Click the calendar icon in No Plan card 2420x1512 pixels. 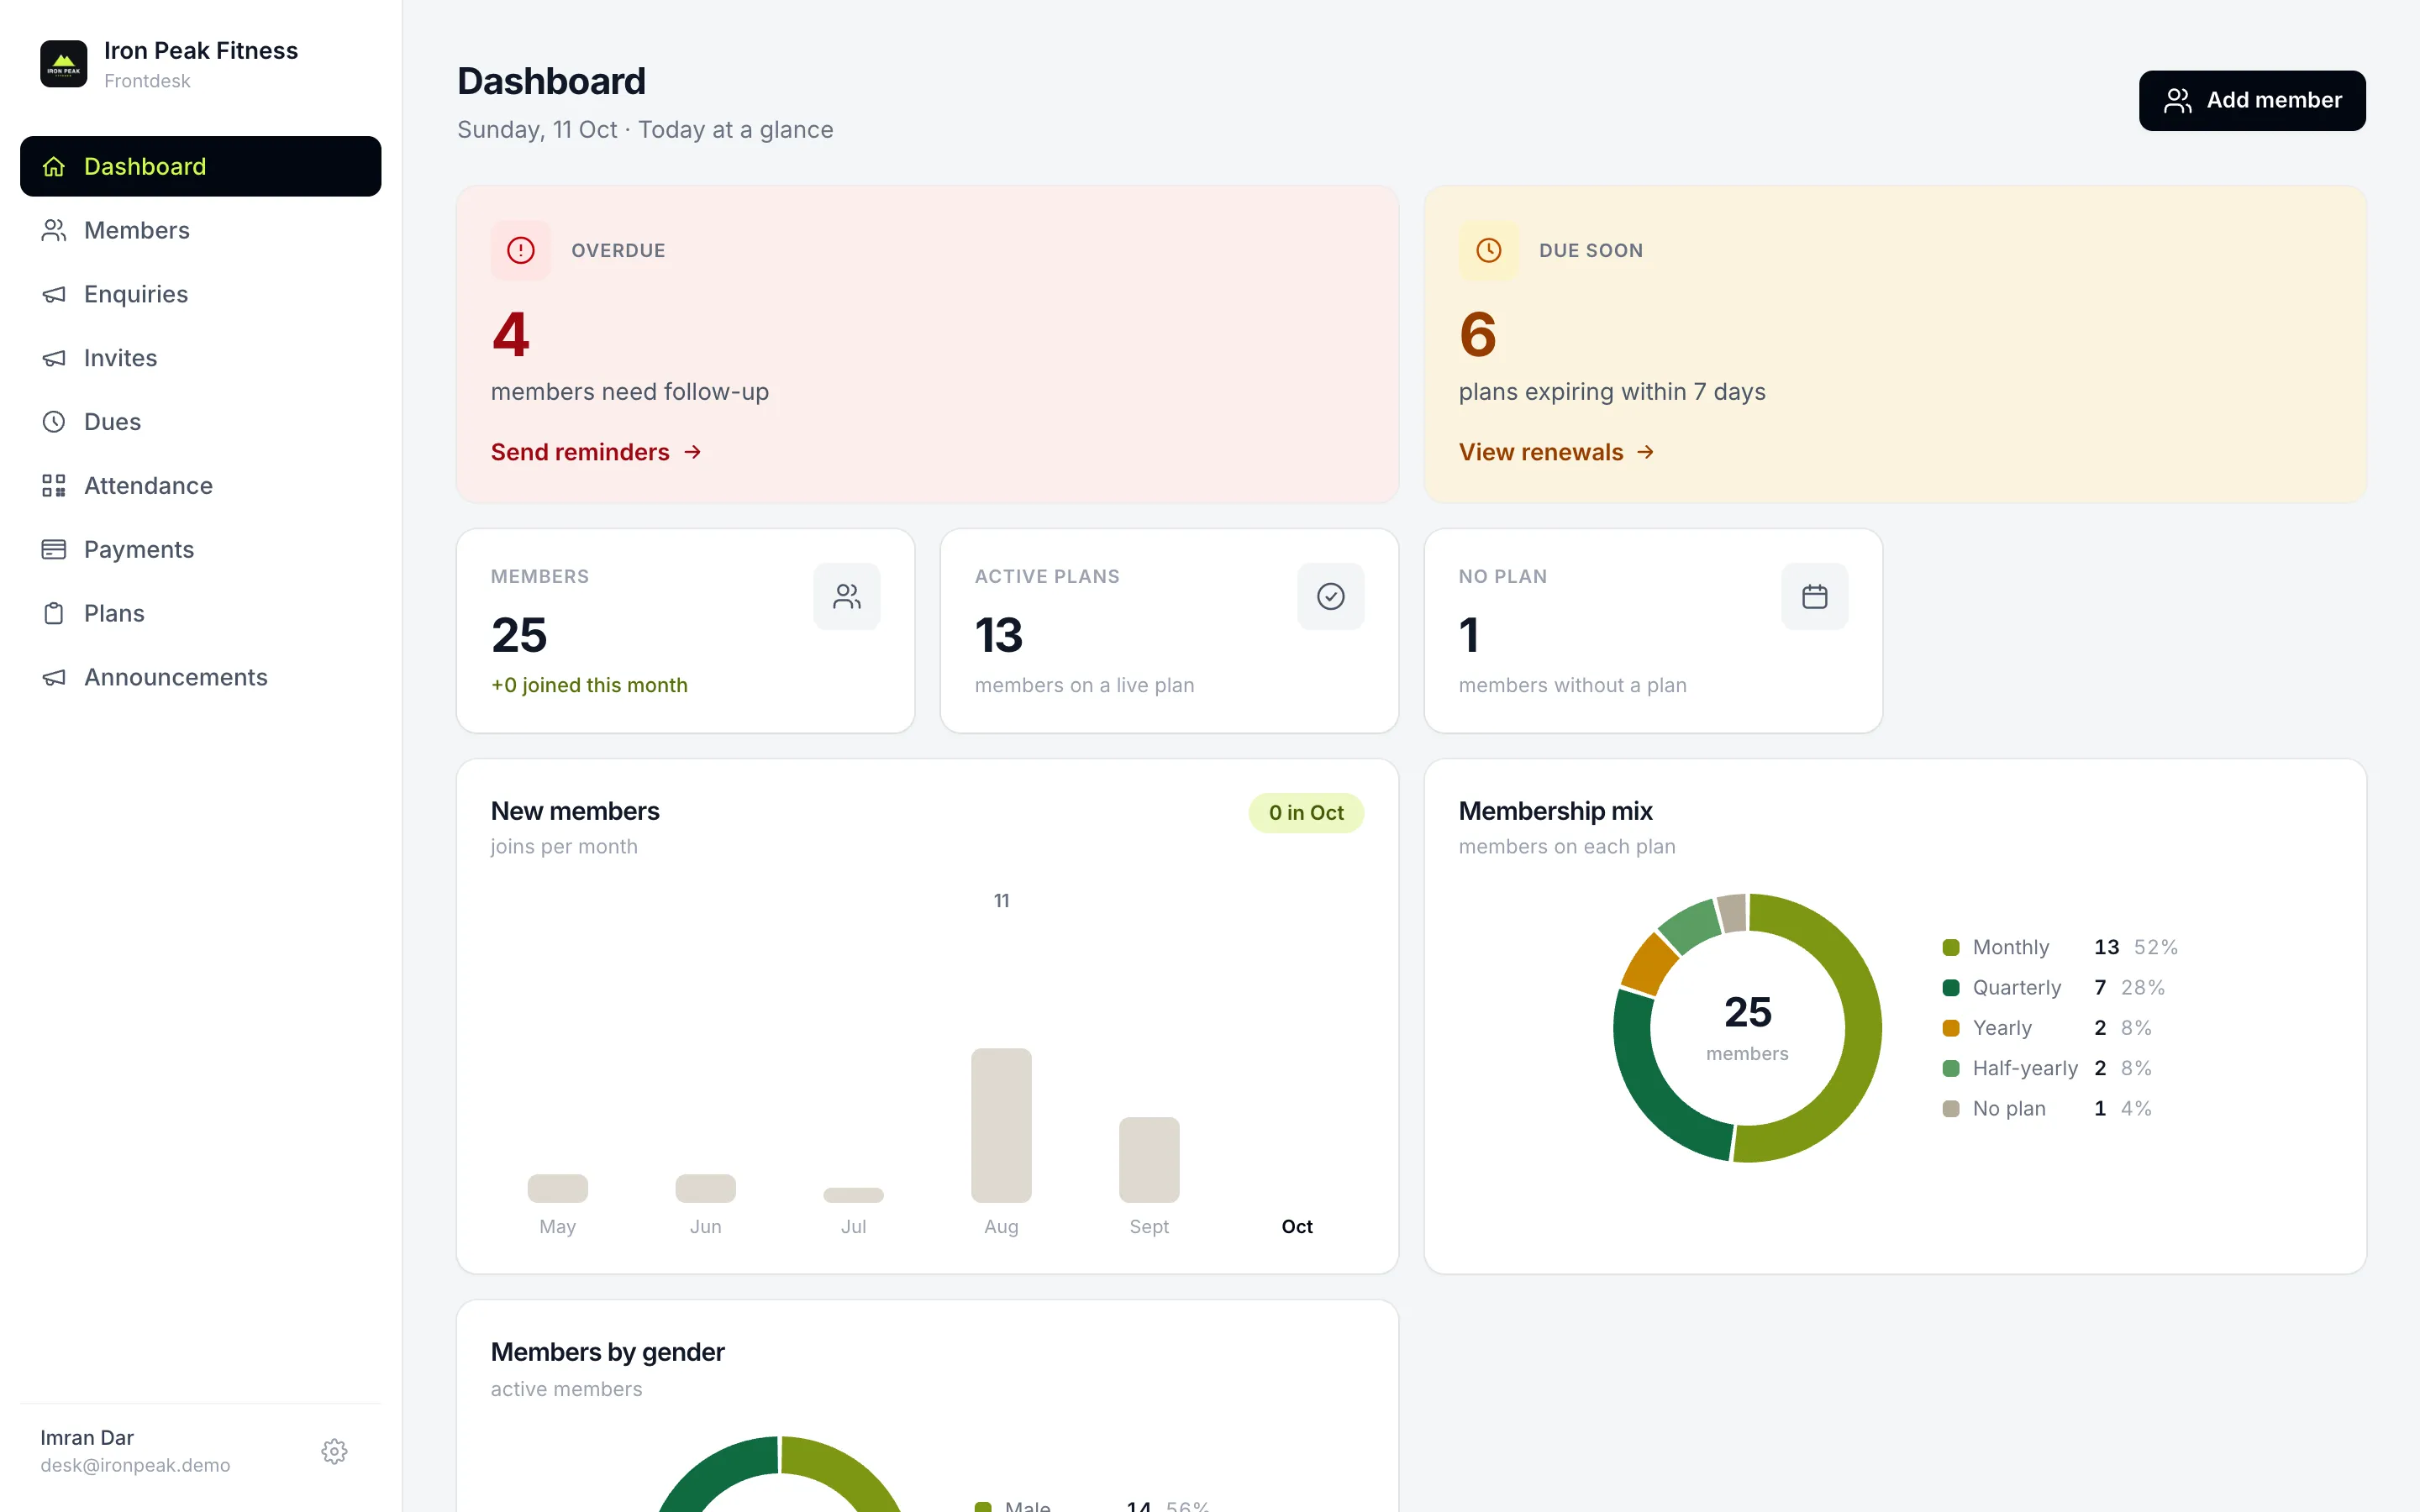(x=1814, y=596)
